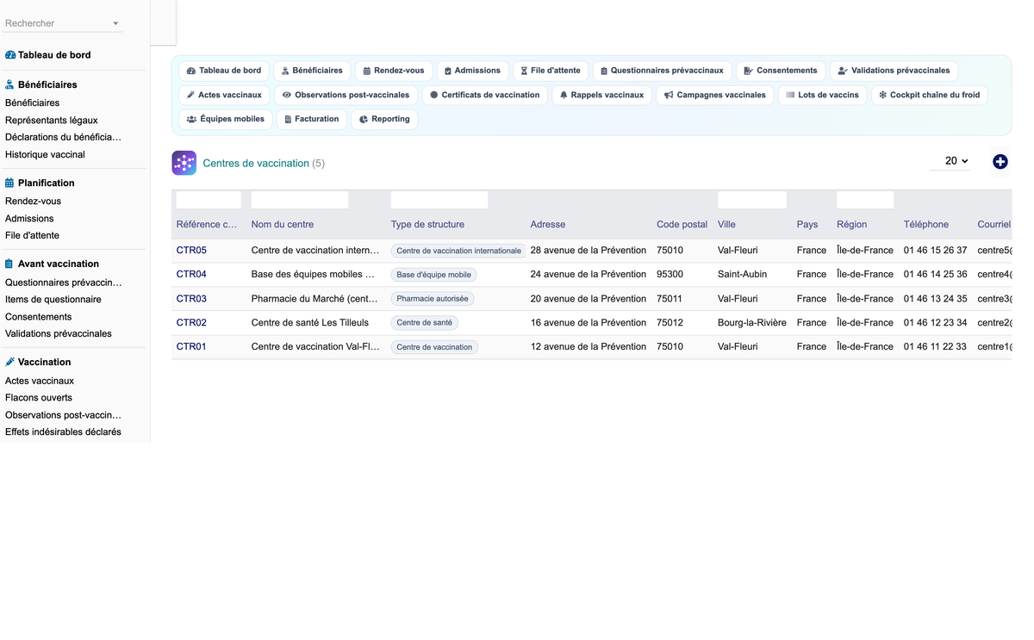Open Actes vaccinaux shortcut in top bar
This screenshot has width=1034, height=640.
(224, 95)
